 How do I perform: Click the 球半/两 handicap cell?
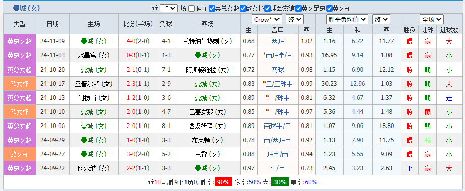point(277,154)
